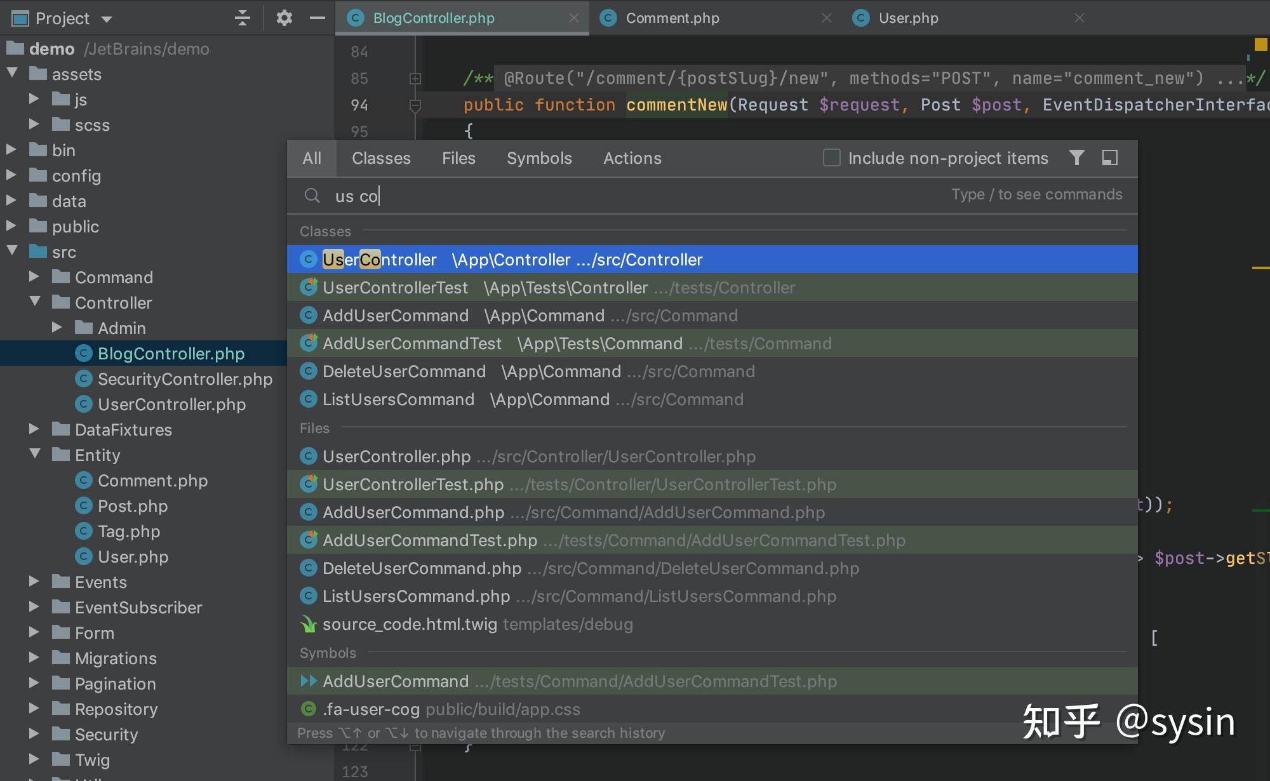Select AddUserCommand class result
The image size is (1270, 781).
[x=712, y=316]
